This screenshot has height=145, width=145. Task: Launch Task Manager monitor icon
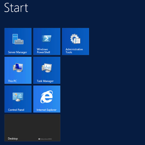pos(47,68)
